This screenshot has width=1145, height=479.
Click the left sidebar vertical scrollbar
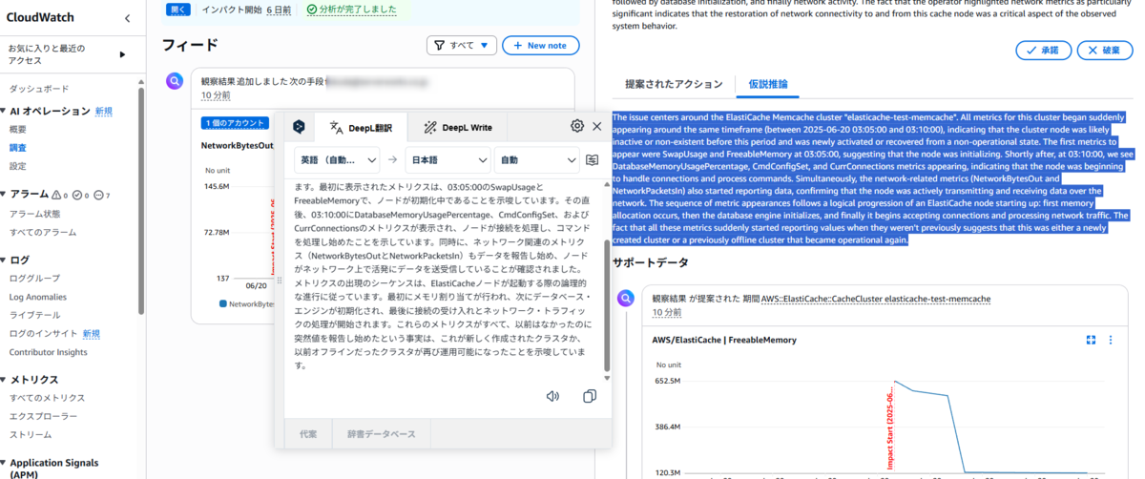[142, 200]
